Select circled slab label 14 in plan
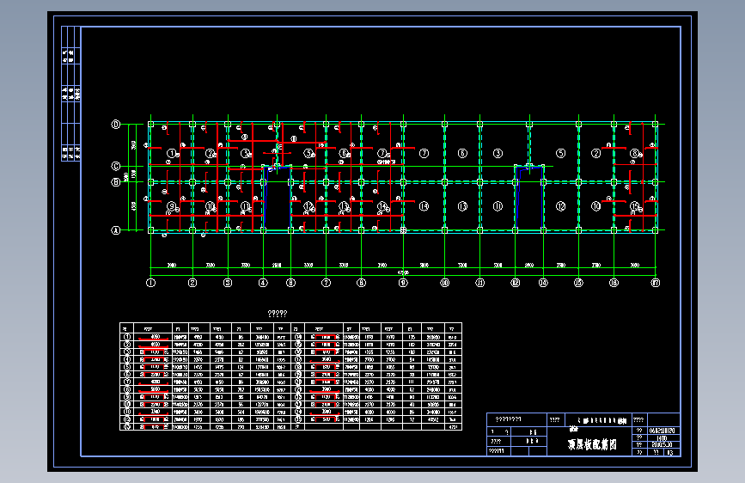Viewport: 745px width, 483px height. click(x=382, y=206)
